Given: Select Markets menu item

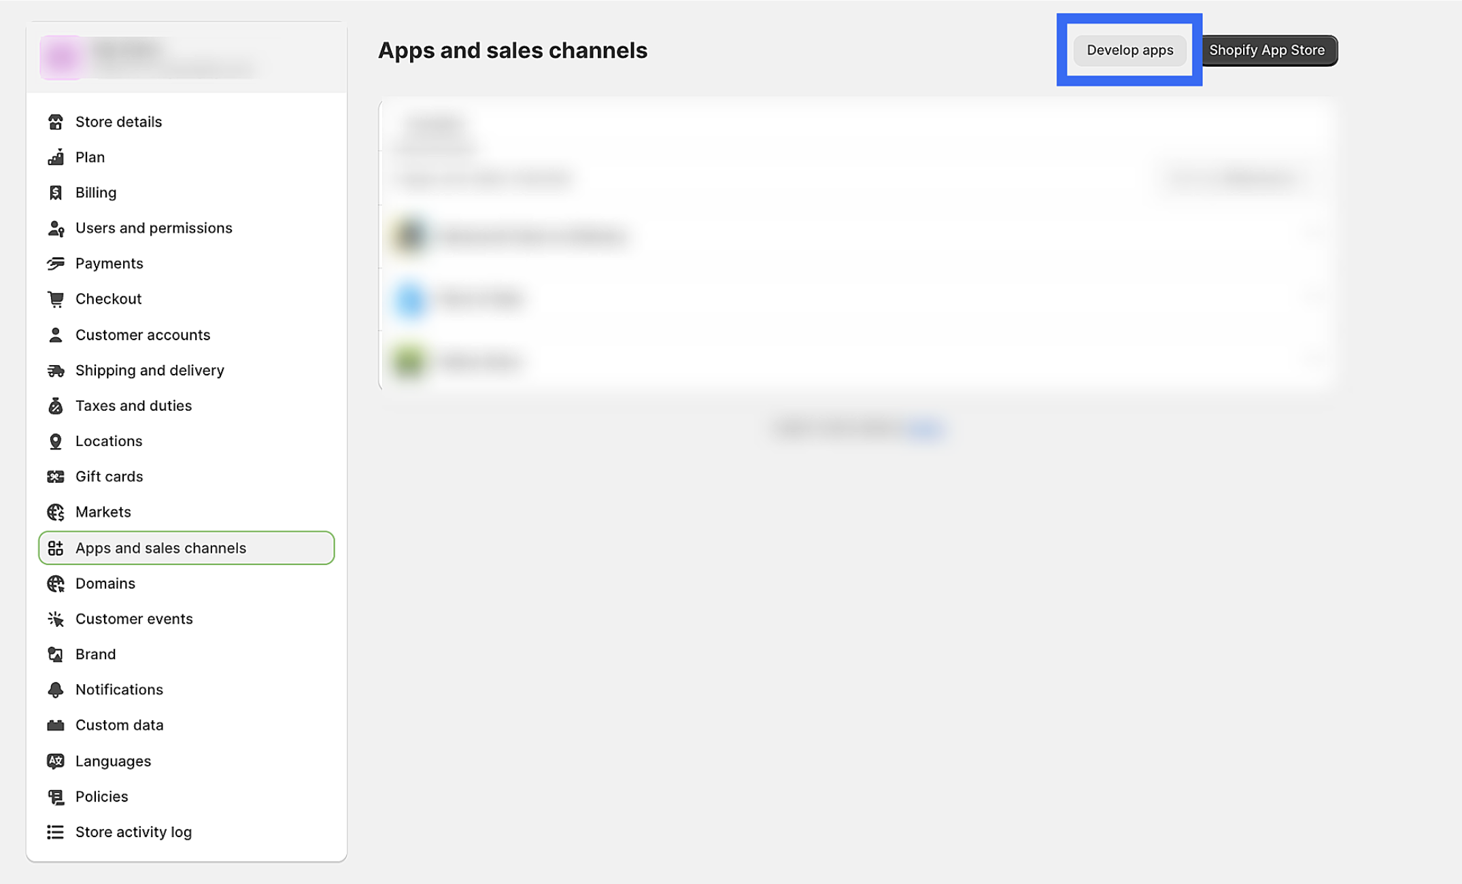Looking at the screenshot, I should click(102, 511).
